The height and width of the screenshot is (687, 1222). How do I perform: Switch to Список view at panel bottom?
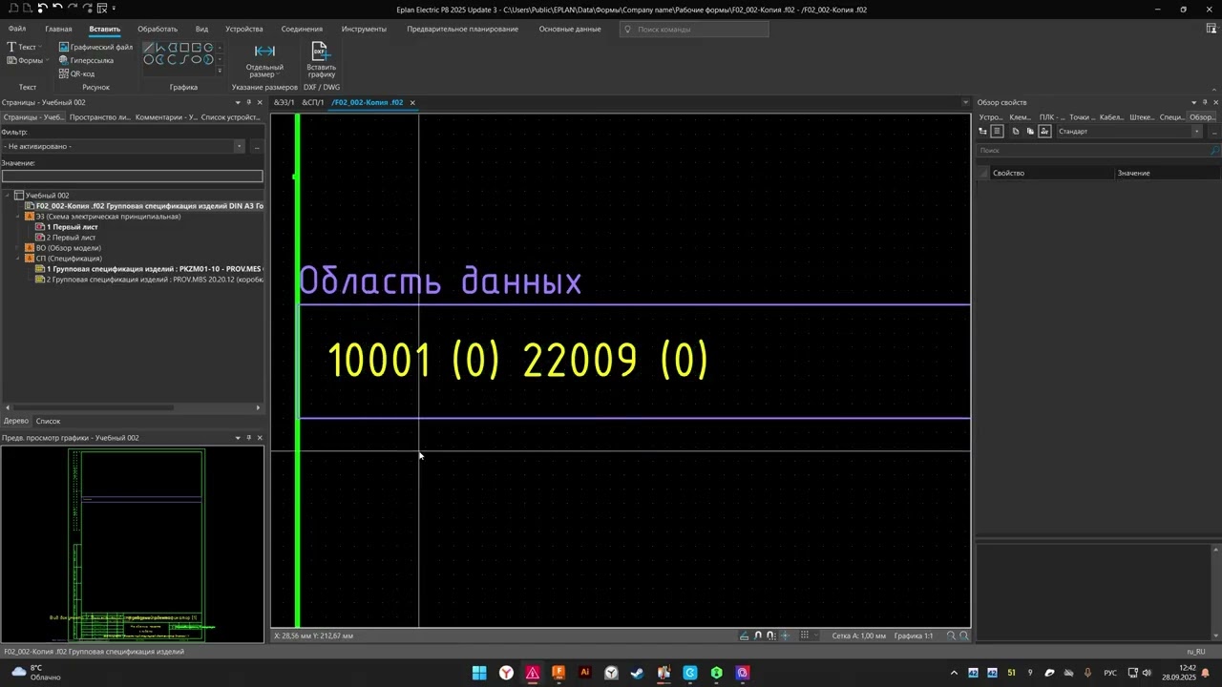[48, 421]
